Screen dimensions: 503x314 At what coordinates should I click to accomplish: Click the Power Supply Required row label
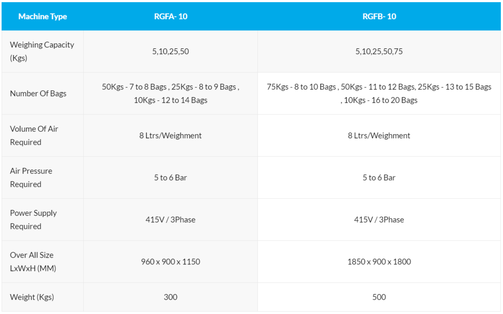click(x=33, y=219)
